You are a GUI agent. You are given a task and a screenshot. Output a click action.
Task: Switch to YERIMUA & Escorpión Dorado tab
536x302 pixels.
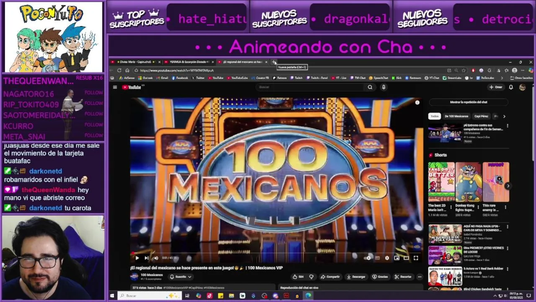pyautogui.click(x=189, y=62)
